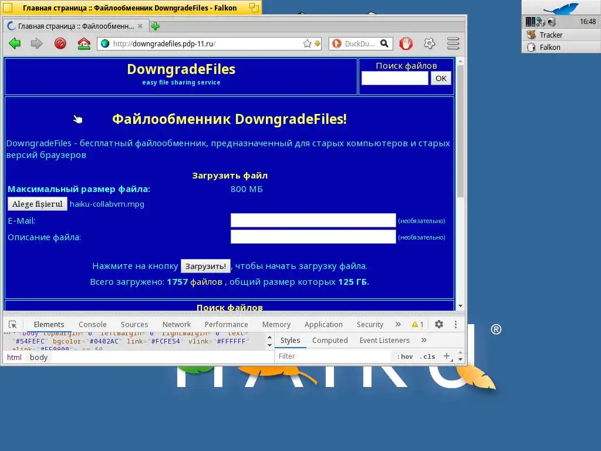Click the Загрузить! upload button
This screenshot has height=451, width=601.
(205, 266)
